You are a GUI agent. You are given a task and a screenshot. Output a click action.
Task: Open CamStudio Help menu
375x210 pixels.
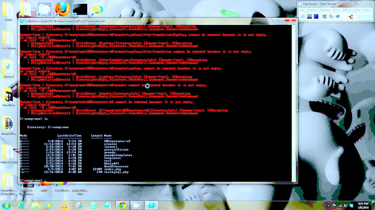coord(366,10)
